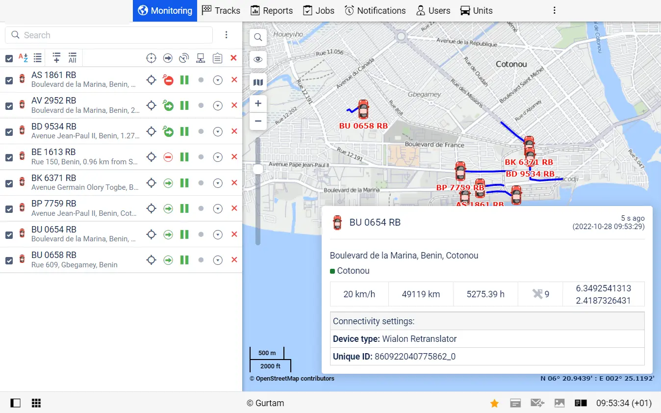
Task: Open the Units tab
Action: point(476,11)
